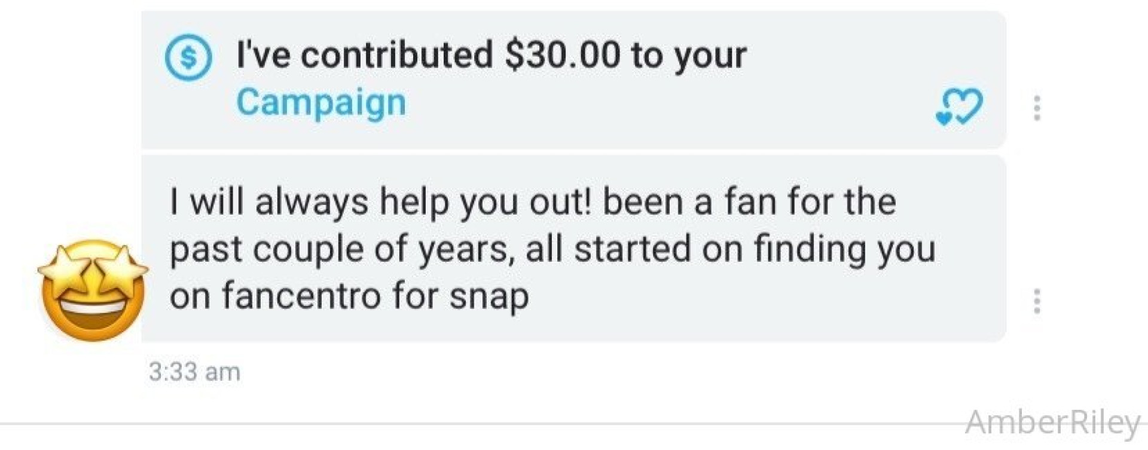Viewport: 1148px width, 450px height.
Task: Select the "I've contributed" message text
Action: pyautogui.click(x=365, y=55)
